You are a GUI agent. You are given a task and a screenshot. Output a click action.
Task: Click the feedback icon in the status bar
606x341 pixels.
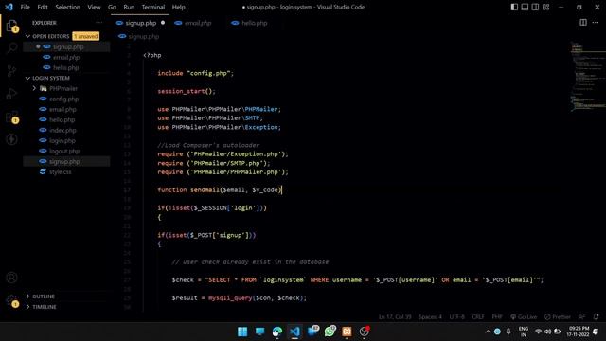click(582, 316)
